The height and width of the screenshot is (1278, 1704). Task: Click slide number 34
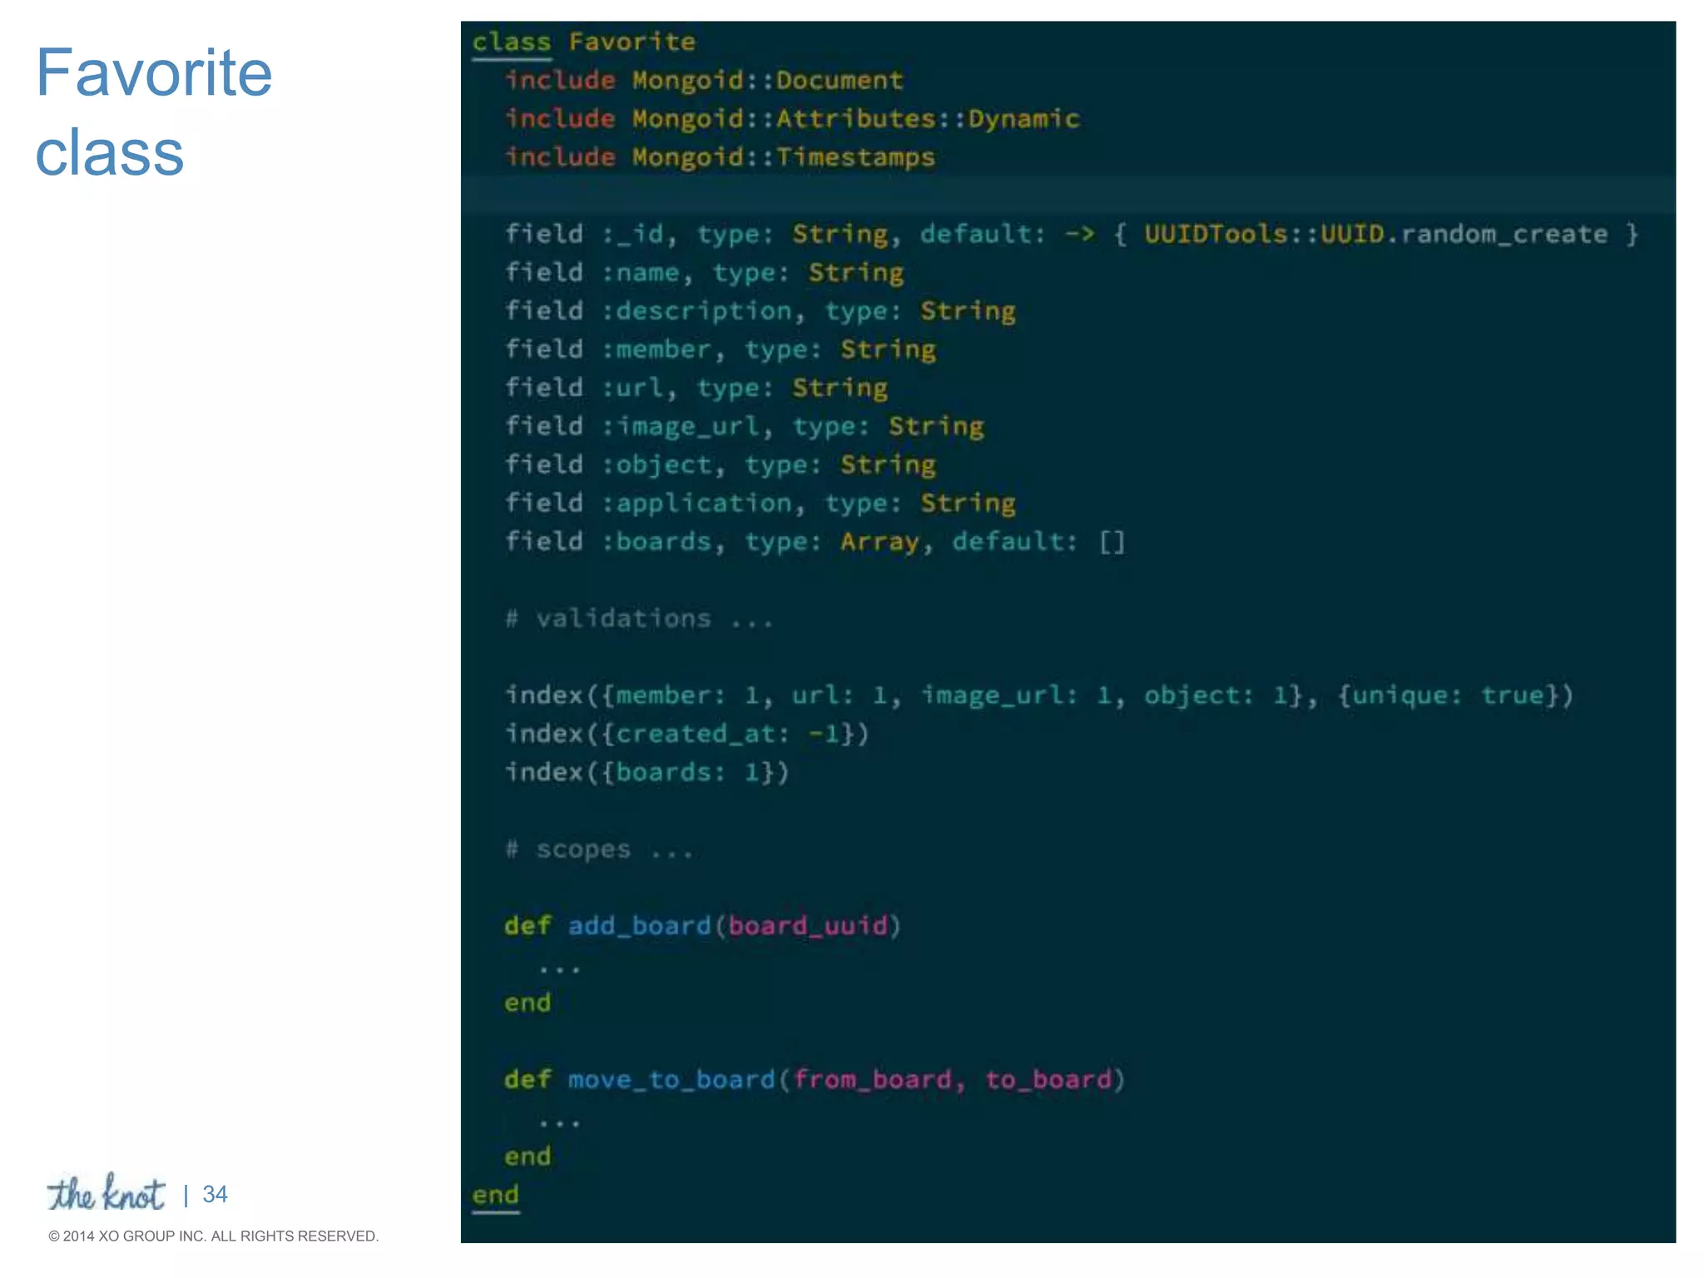point(215,1195)
